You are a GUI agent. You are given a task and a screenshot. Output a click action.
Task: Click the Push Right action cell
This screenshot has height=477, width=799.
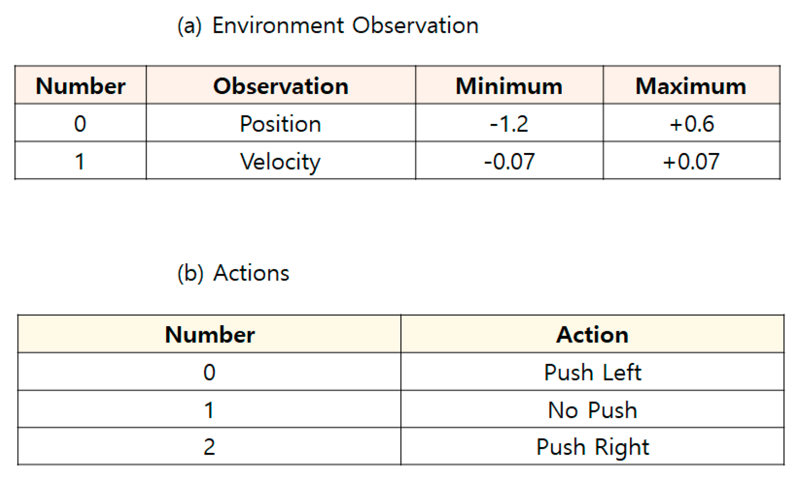[x=592, y=447]
